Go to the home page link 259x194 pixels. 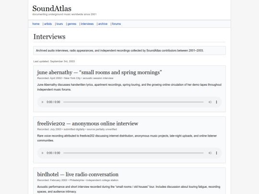pos(36,24)
